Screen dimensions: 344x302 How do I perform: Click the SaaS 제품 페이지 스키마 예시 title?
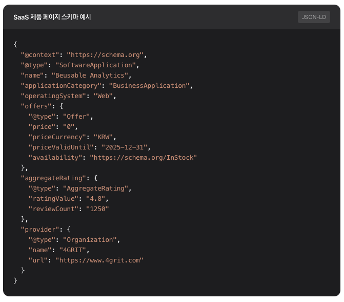(52, 17)
